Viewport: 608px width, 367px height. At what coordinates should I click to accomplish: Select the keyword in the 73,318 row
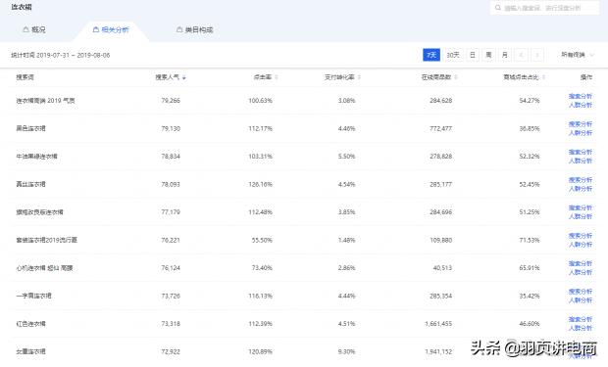click(x=30, y=324)
